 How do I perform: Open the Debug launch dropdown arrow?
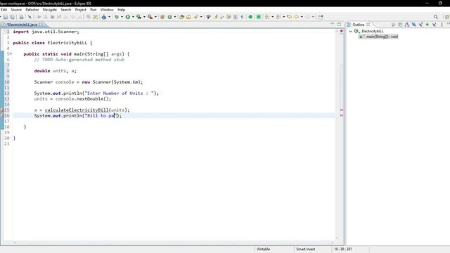pyautogui.click(x=122, y=17)
